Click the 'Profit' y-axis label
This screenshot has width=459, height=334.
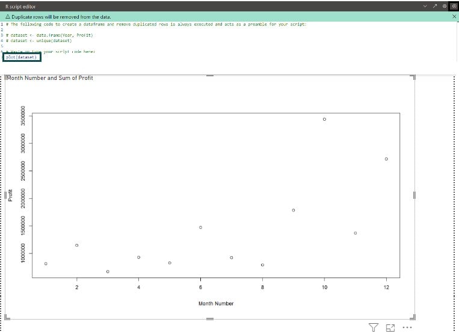point(10,195)
